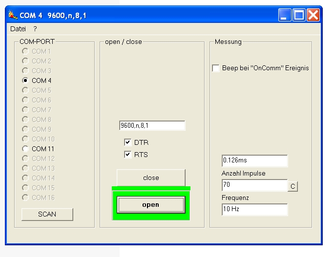
Task: Click the close port button
Action: (x=151, y=178)
